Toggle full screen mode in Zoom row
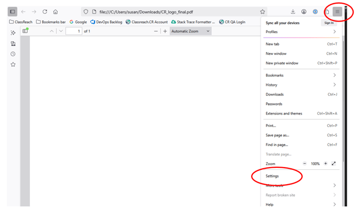 tap(333, 164)
